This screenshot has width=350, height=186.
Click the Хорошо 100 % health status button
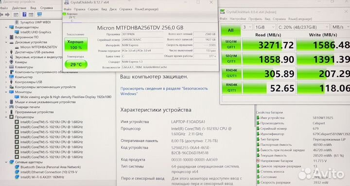click(76, 45)
